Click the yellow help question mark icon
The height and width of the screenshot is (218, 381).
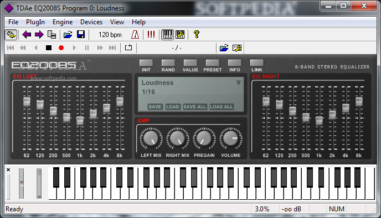click(197, 34)
